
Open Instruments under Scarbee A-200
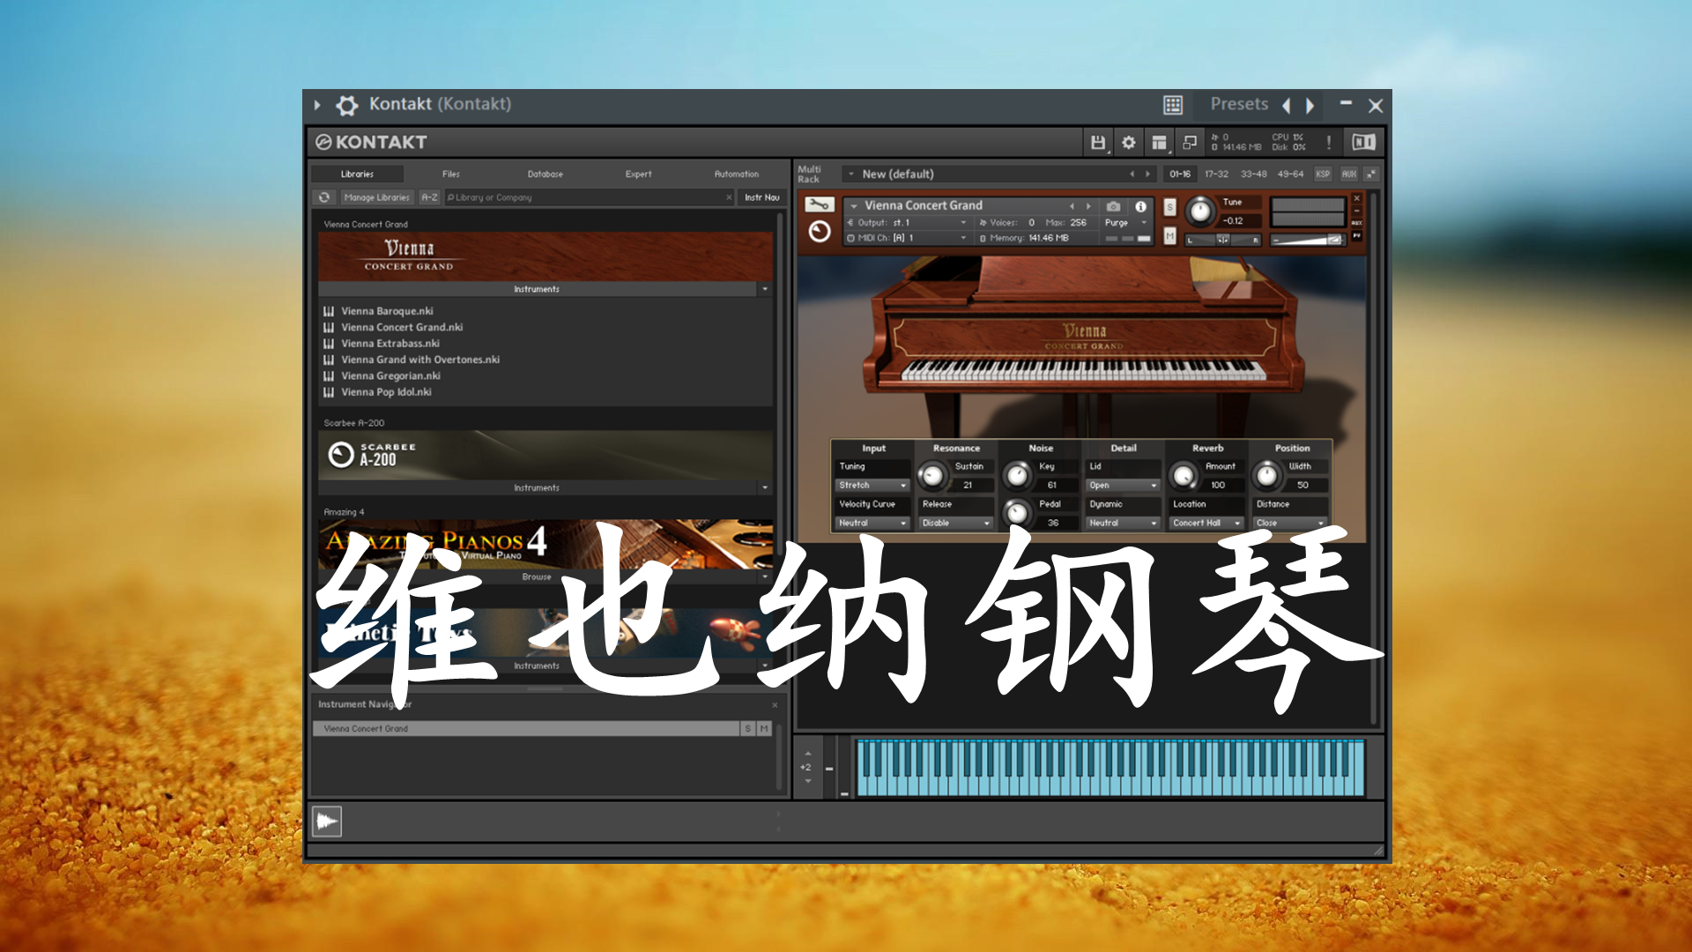[537, 488]
